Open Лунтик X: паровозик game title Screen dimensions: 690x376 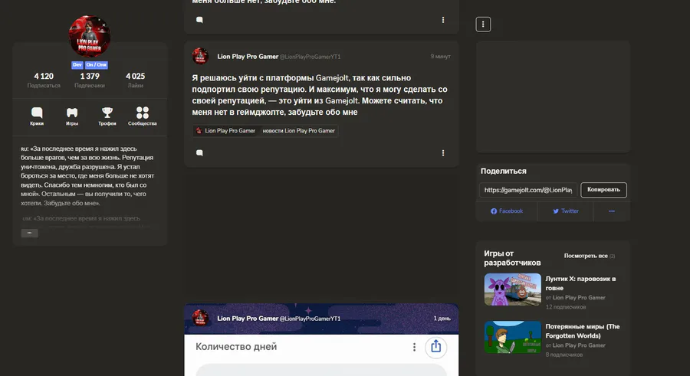(580, 283)
